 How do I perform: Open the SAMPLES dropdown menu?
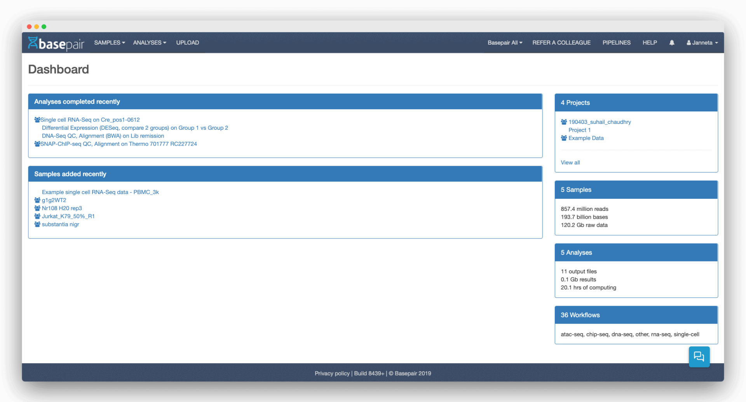tap(109, 43)
